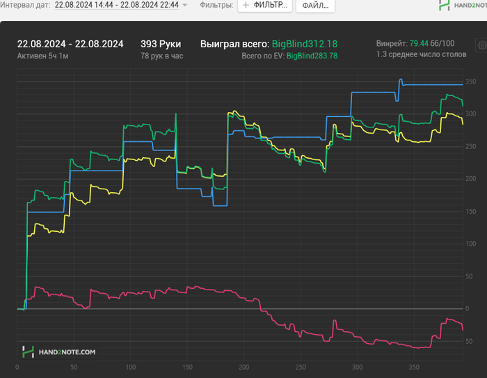Click the 22.08.2024 - 22.08.2024 graph heading
Viewport: 487px width, 378px height.
(x=70, y=44)
